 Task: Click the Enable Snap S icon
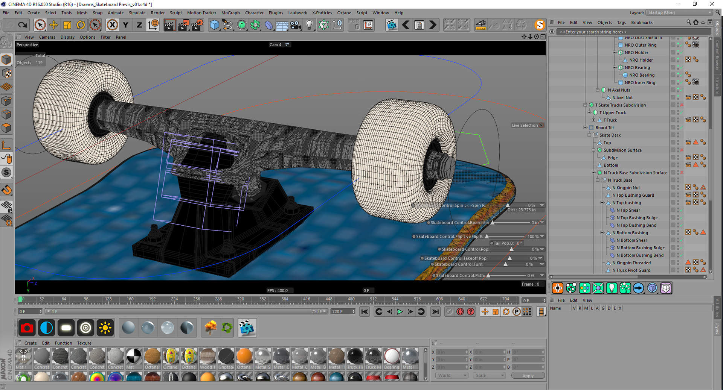pyautogui.click(x=6, y=173)
